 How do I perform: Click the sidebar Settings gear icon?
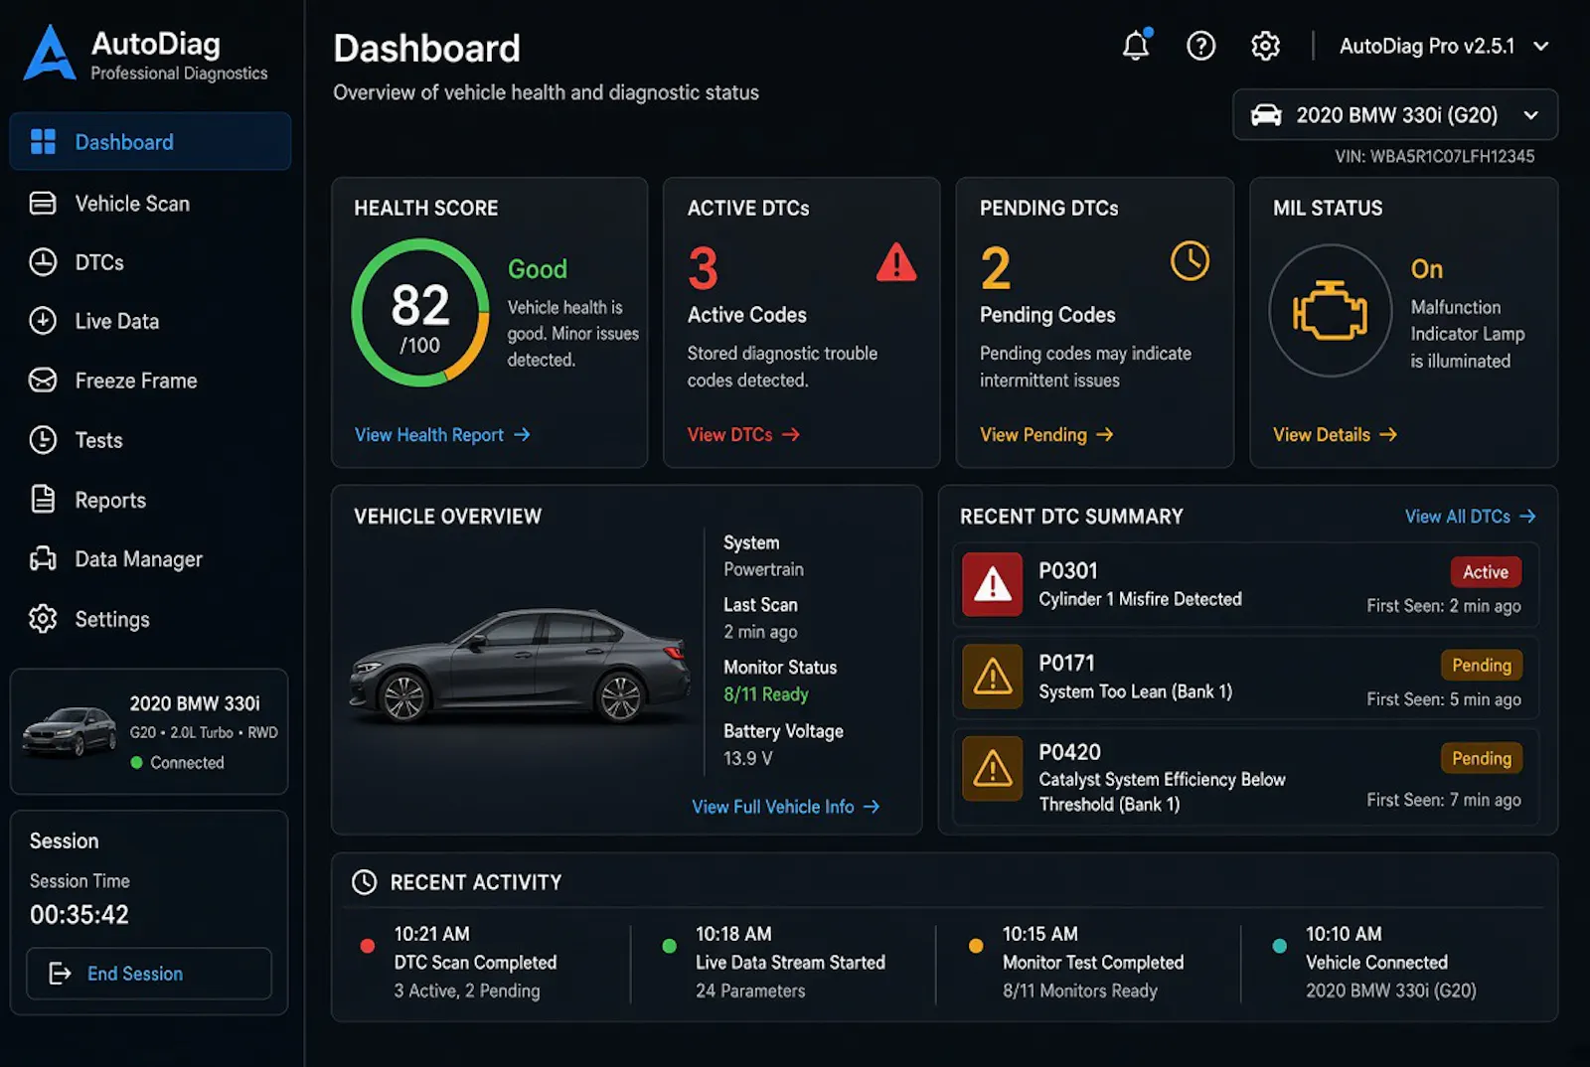[43, 619]
